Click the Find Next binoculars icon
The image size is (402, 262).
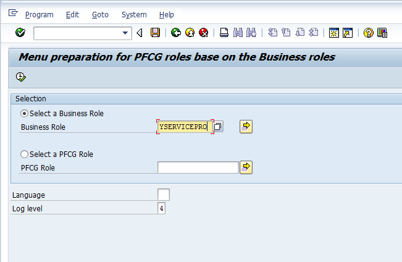coord(251,33)
